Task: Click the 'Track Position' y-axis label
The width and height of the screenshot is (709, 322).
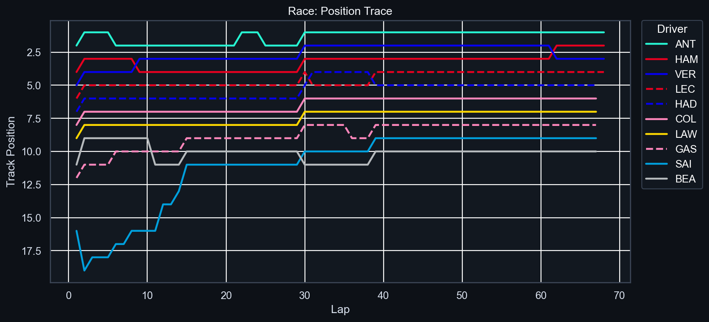Action: (11, 151)
